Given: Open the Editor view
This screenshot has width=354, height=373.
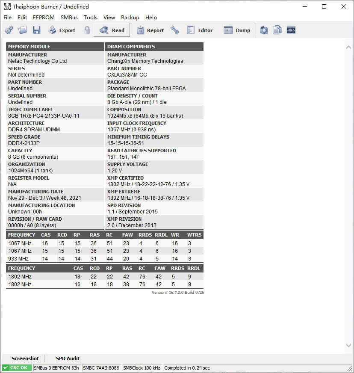Looking at the screenshot, I should pos(200,30).
